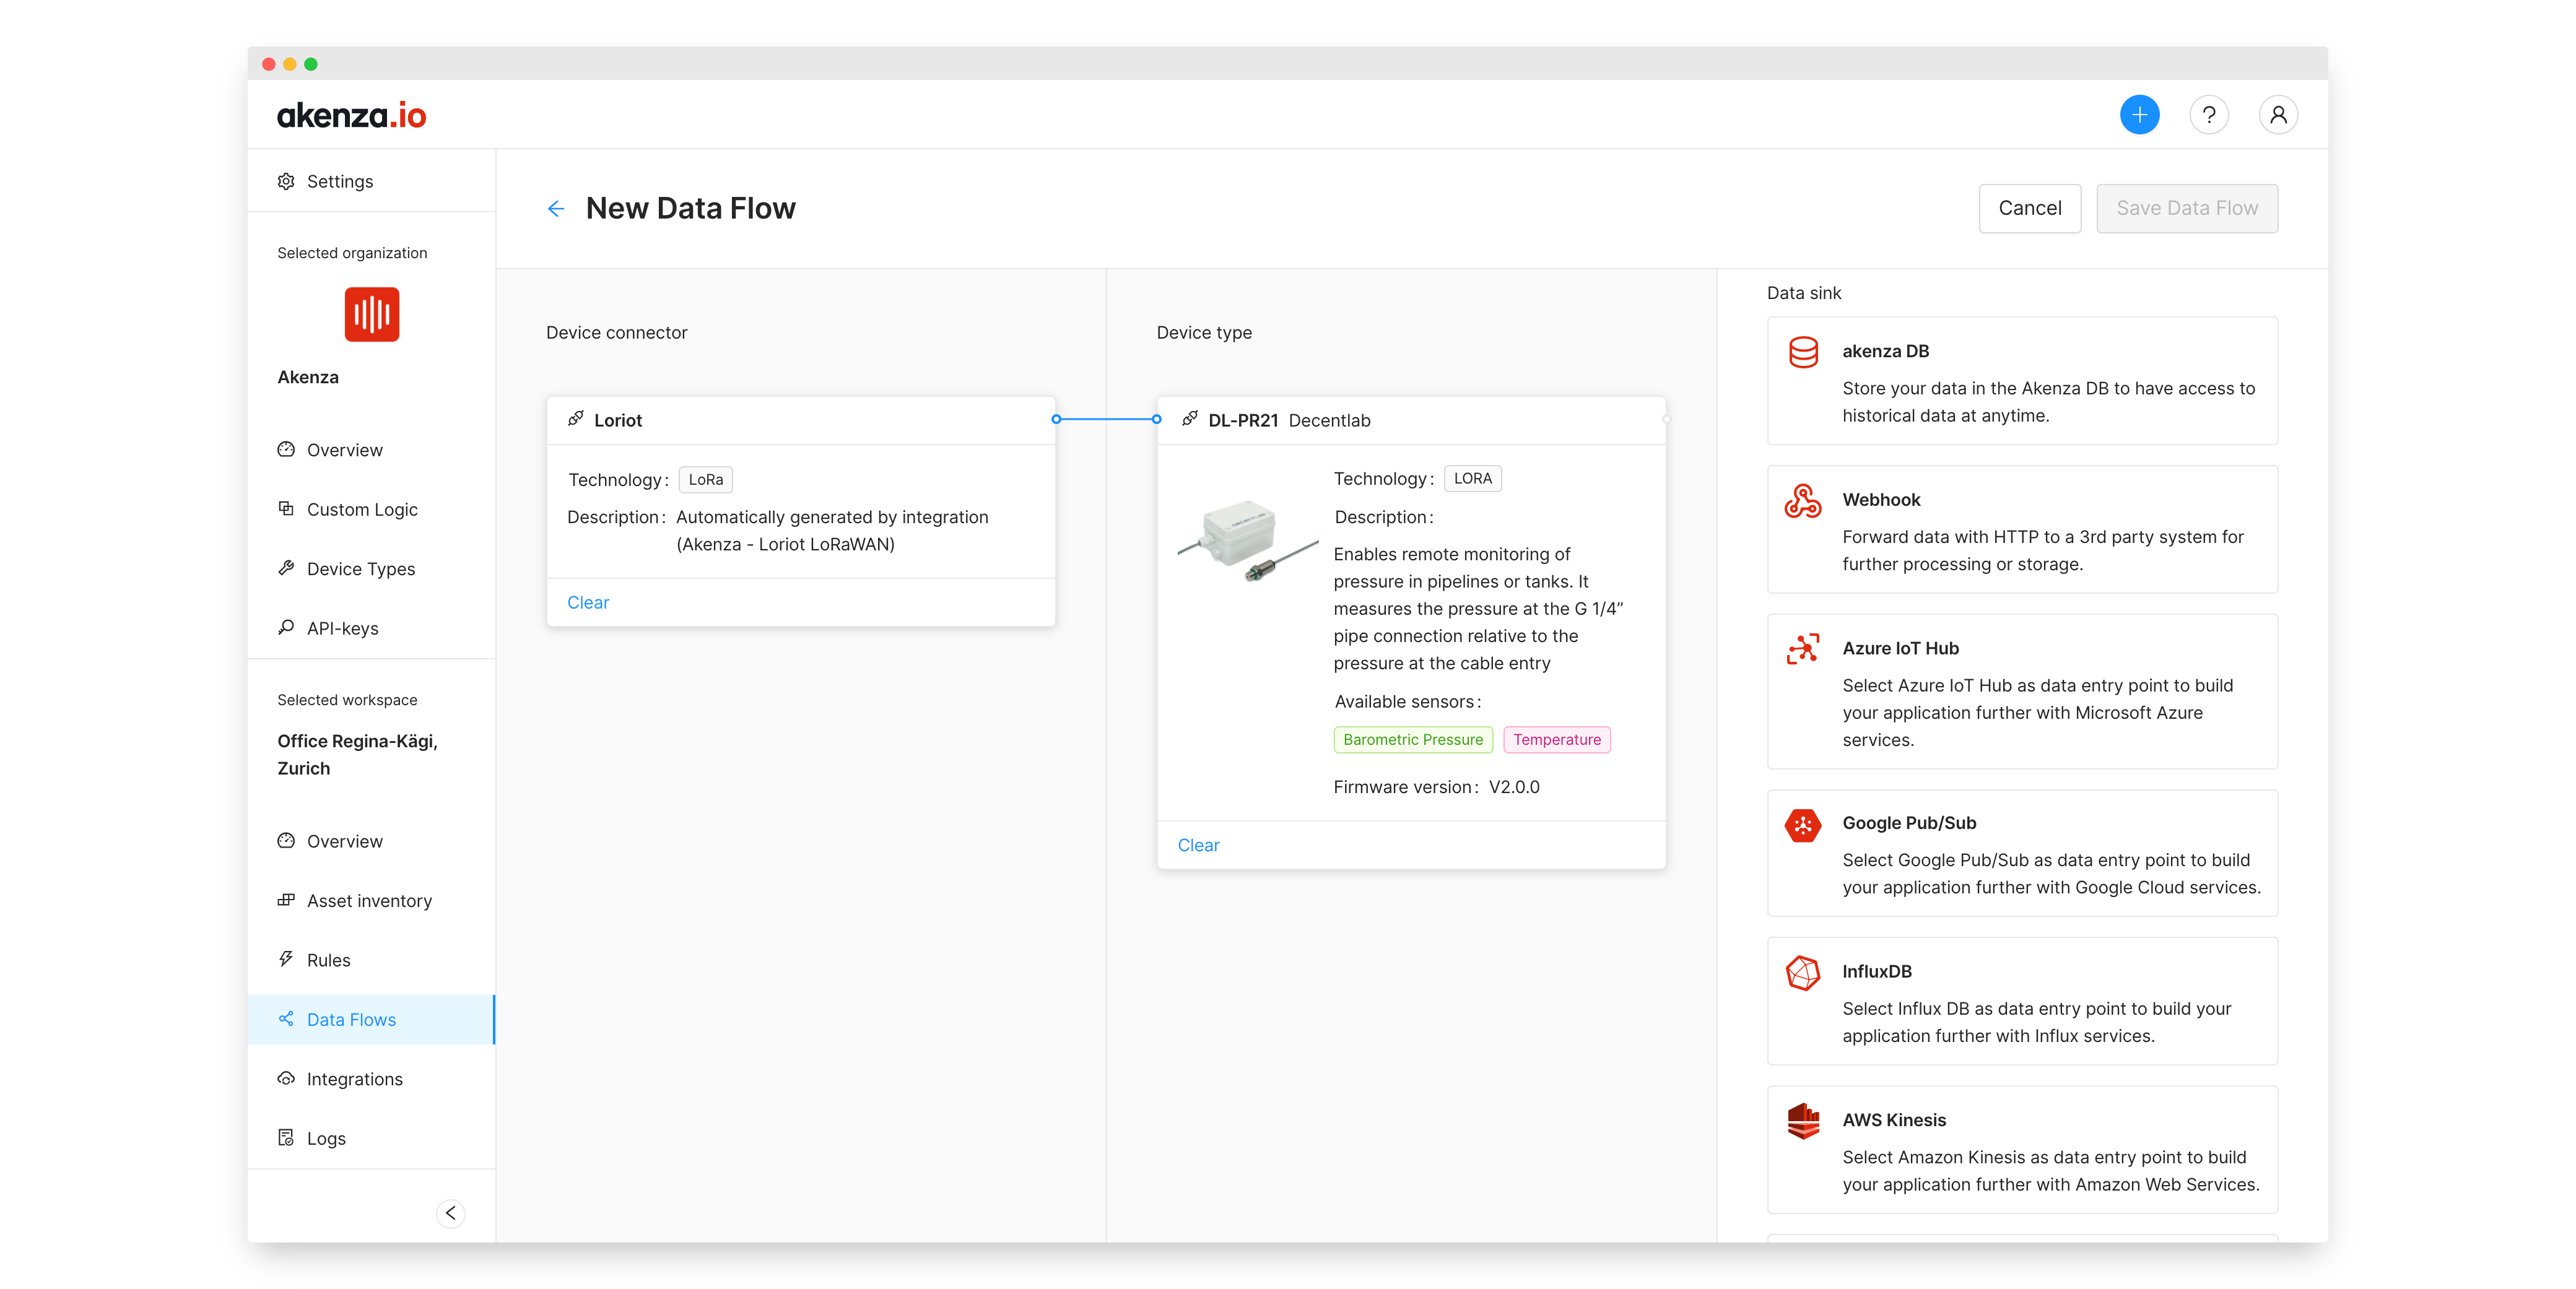This screenshot has height=1289, width=2576.
Task: Open the help question mark icon
Action: tap(2208, 115)
